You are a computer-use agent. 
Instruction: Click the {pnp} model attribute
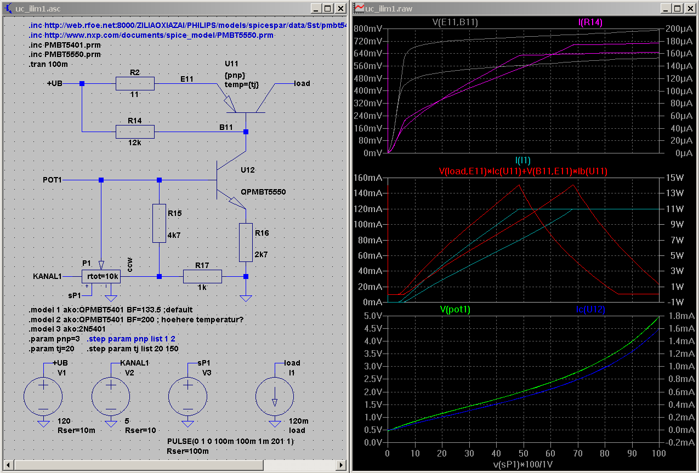click(234, 75)
